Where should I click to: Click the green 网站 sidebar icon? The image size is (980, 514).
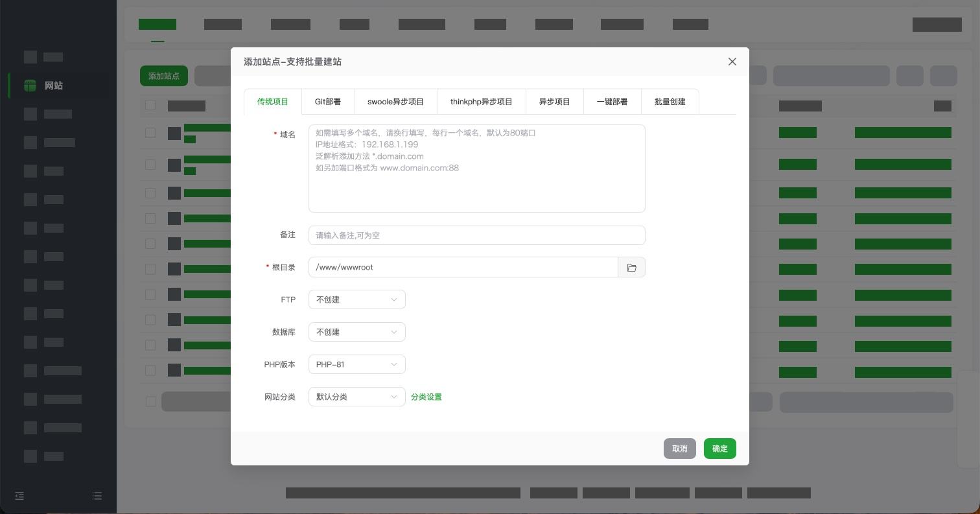30,86
